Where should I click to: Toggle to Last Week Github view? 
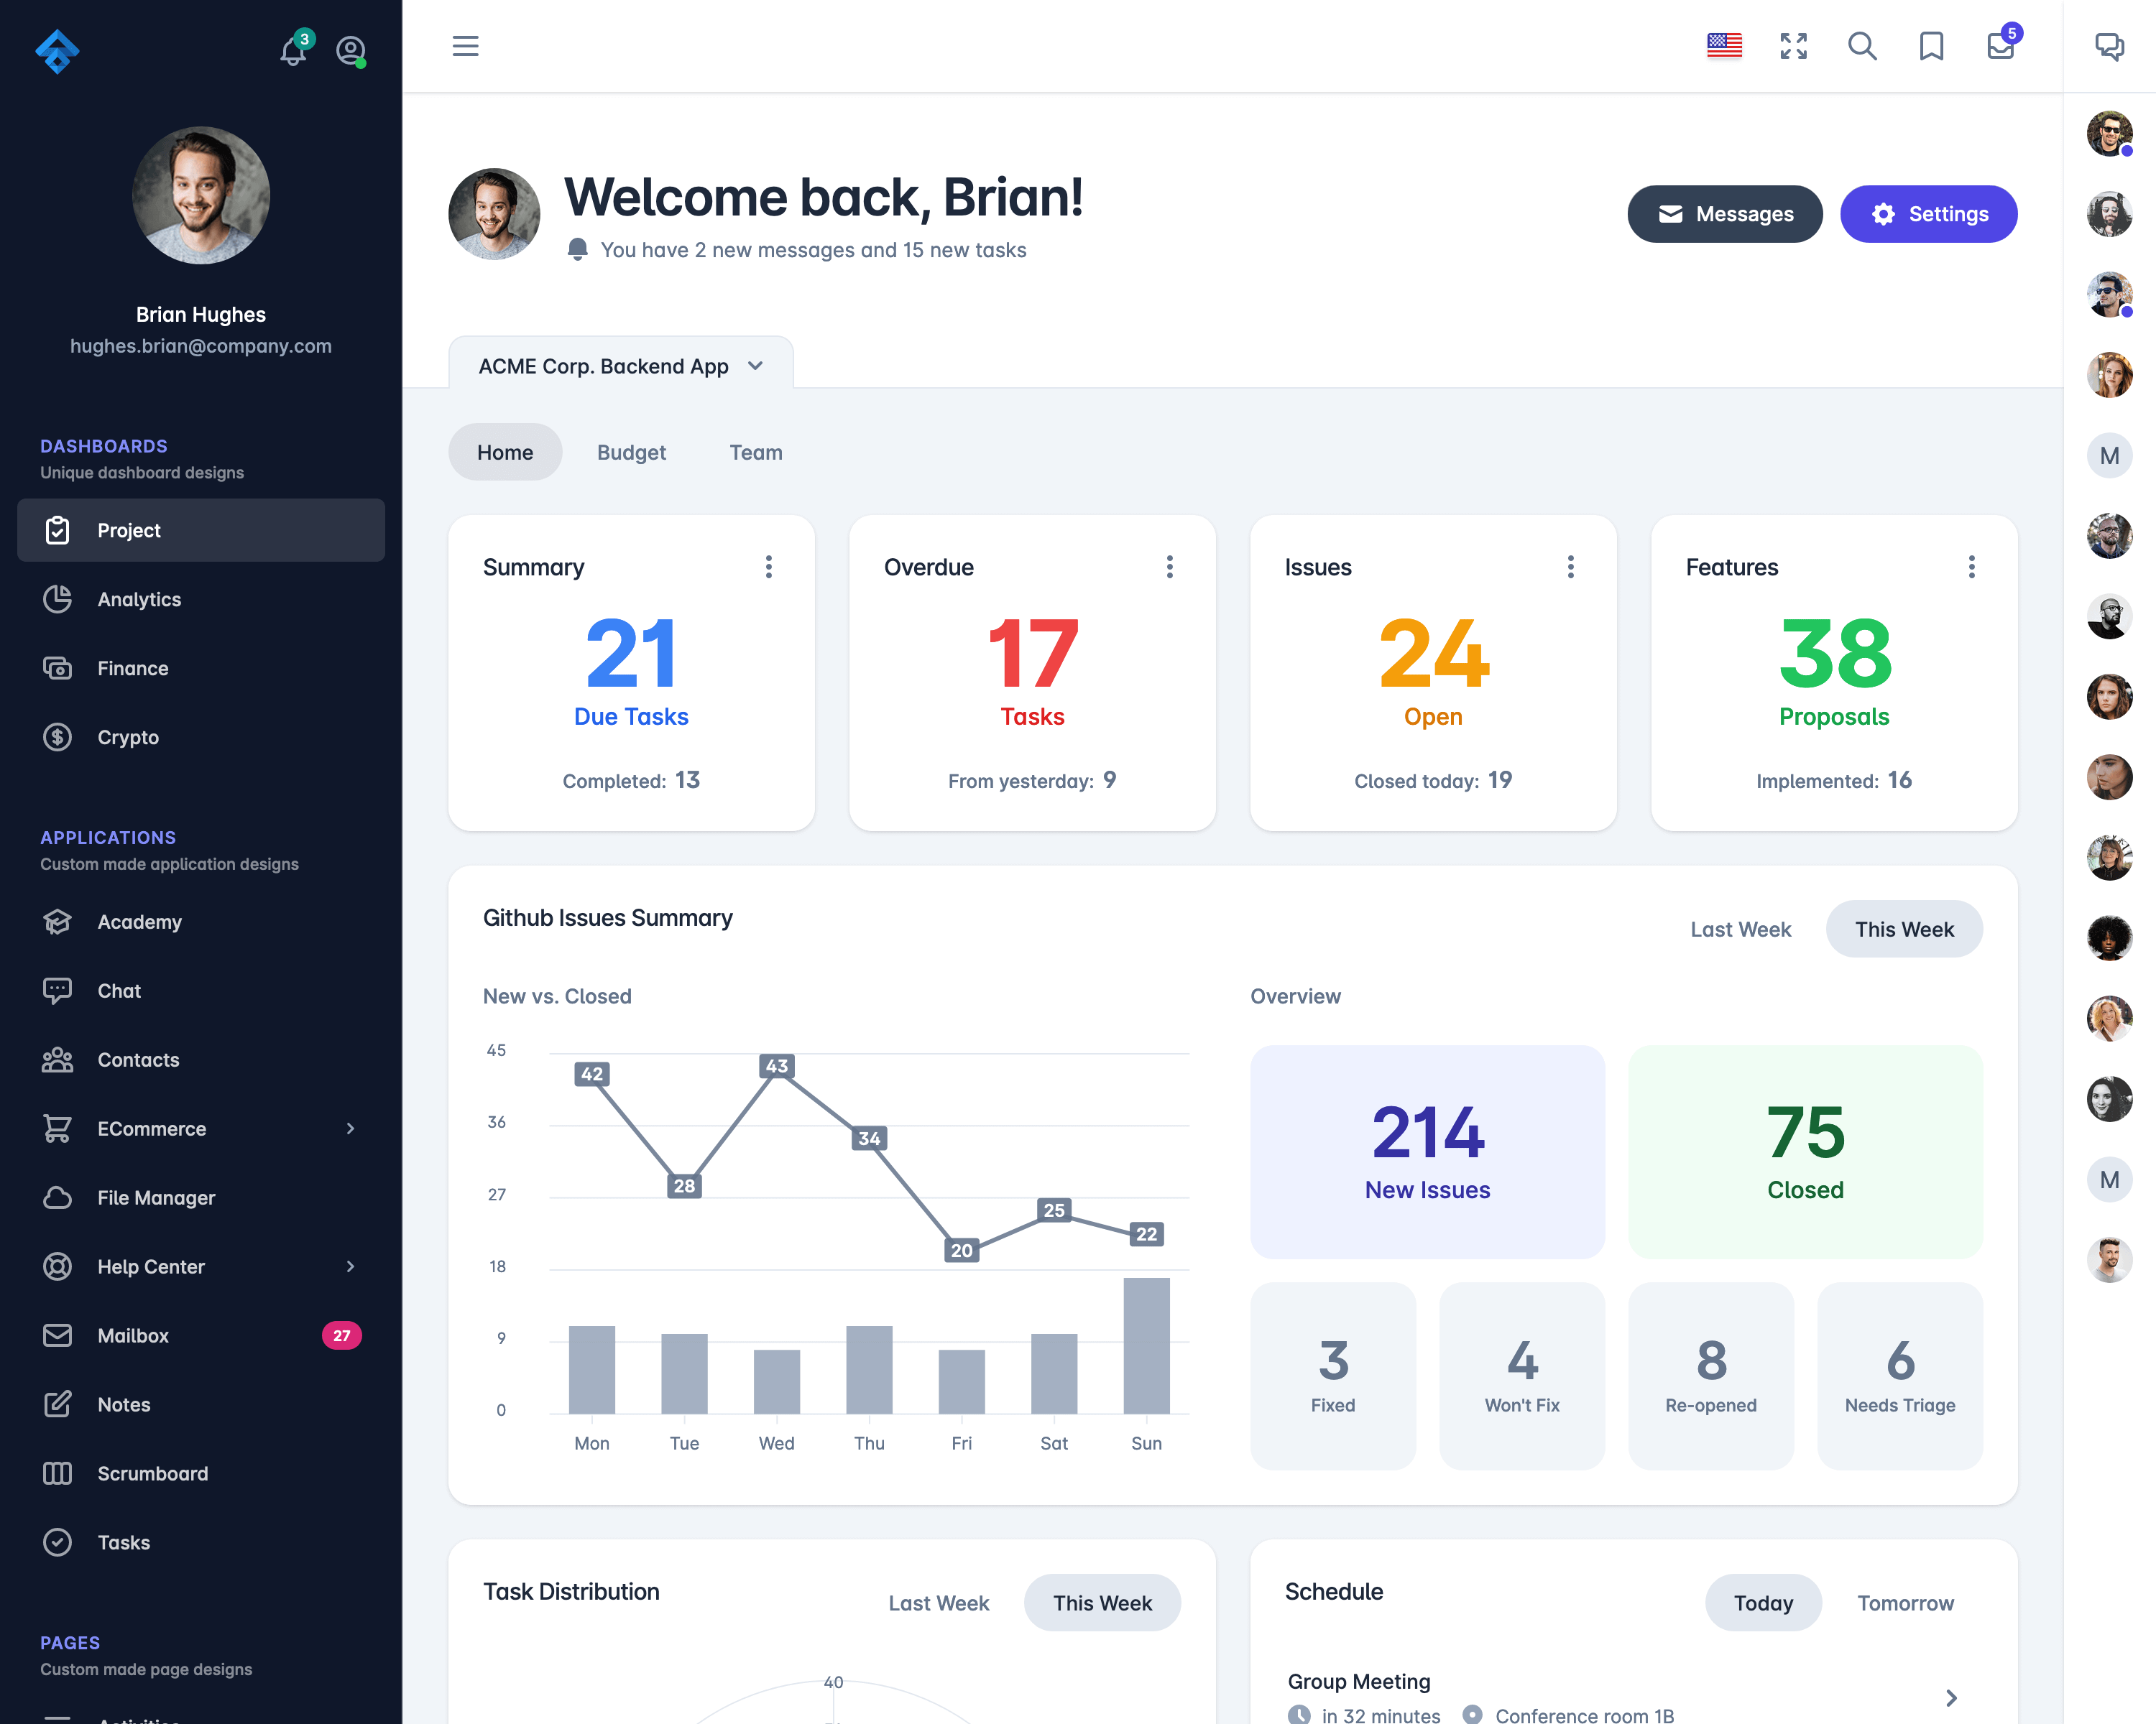[x=1741, y=927]
